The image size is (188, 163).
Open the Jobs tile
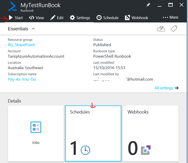(36, 134)
